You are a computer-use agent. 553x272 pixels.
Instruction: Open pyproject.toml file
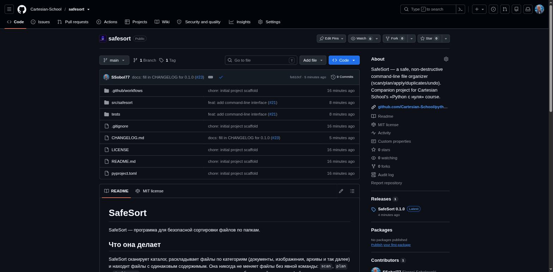pos(124,173)
